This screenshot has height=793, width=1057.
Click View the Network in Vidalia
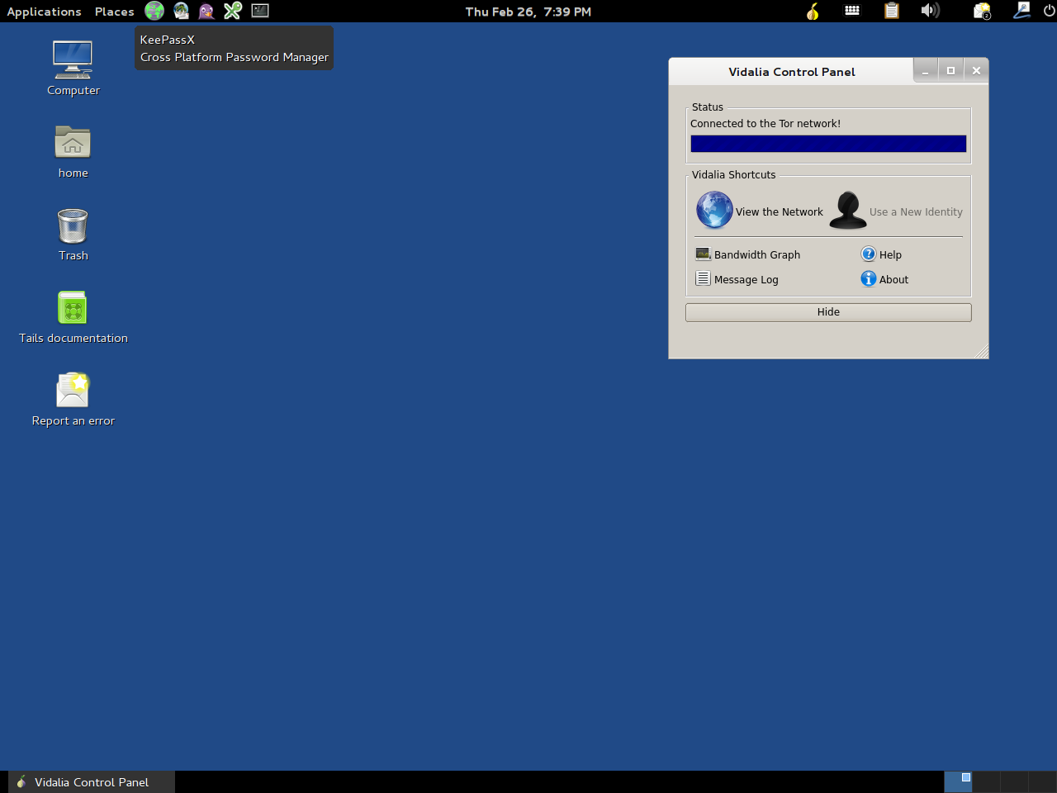tap(760, 211)
